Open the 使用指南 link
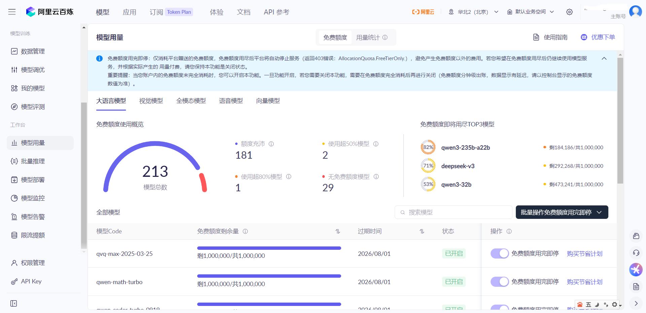Image resolution: width=646 pixels, height=313 pixels. coord(550,37)
